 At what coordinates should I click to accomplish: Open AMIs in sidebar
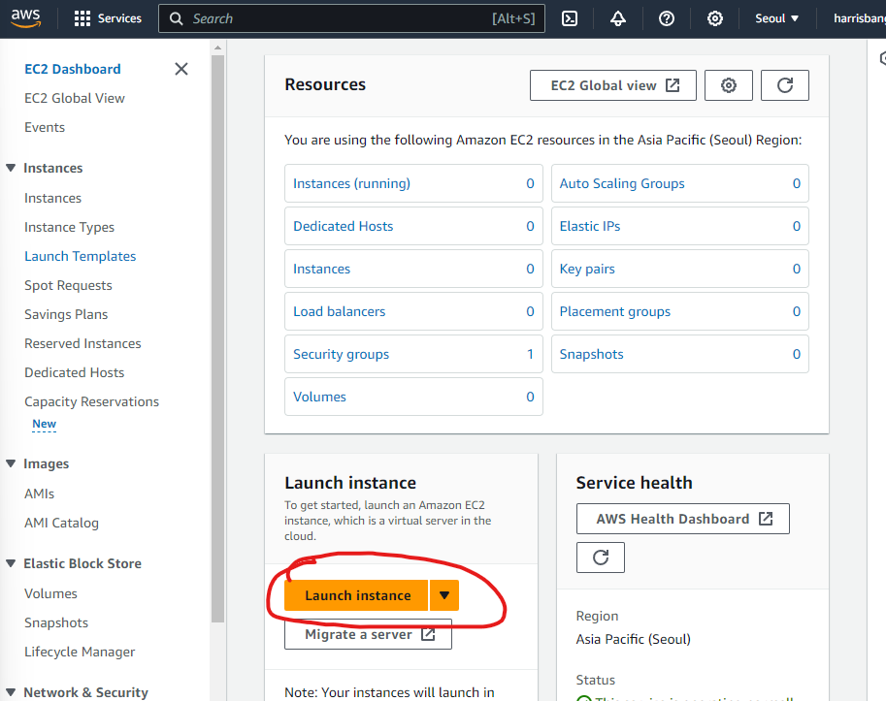(40, 494)
